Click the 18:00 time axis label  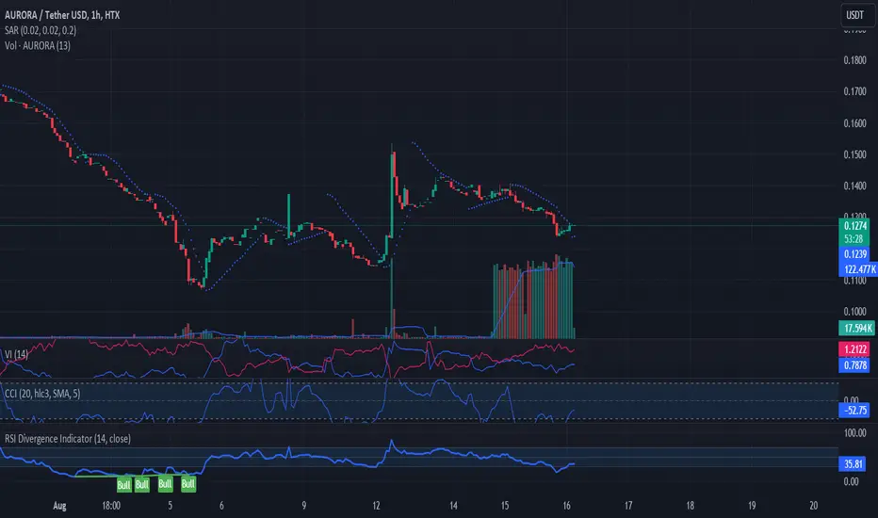(111, 506)
